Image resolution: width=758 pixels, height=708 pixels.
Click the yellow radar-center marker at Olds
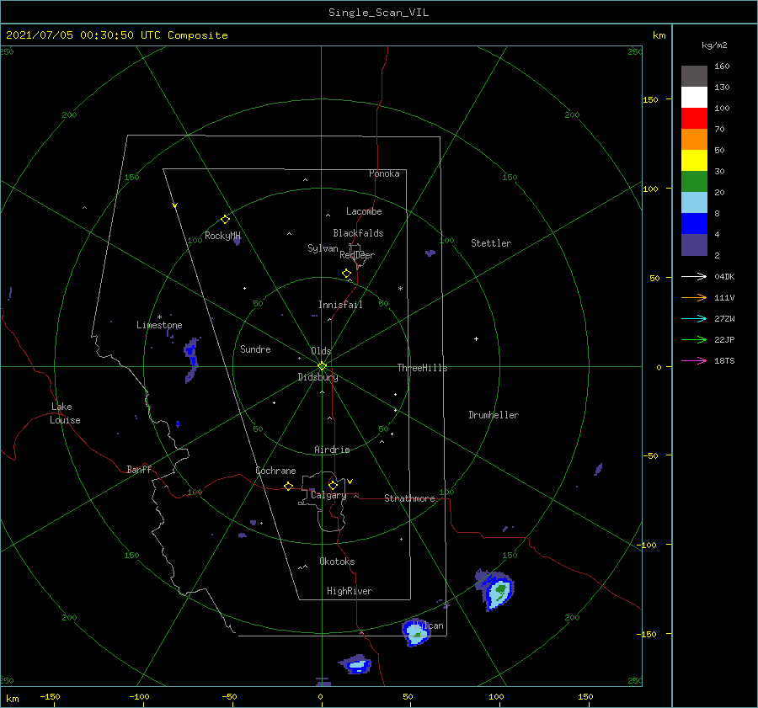(322, 366)
